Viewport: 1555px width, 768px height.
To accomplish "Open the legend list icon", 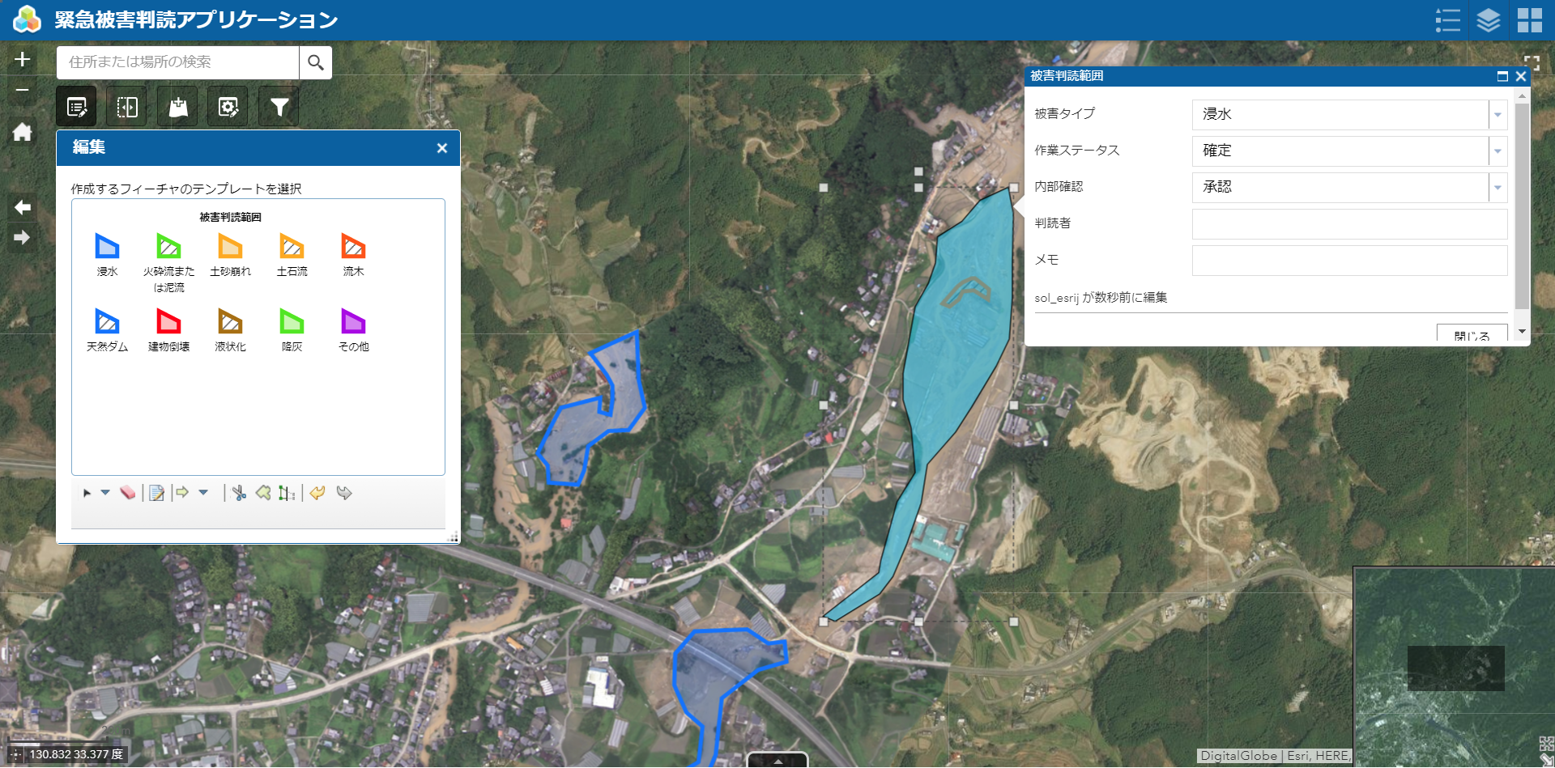I will click(x=1447, y=20).
